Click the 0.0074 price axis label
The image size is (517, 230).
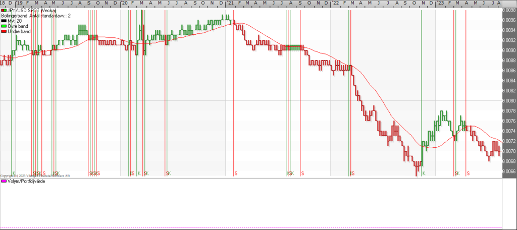pos(509,131)
